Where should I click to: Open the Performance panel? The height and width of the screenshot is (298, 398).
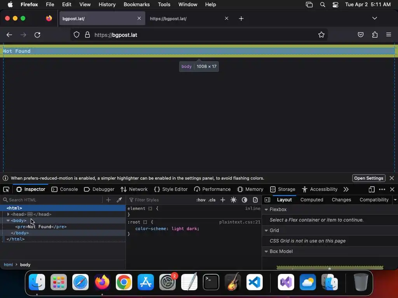click(x=212, y=189)
